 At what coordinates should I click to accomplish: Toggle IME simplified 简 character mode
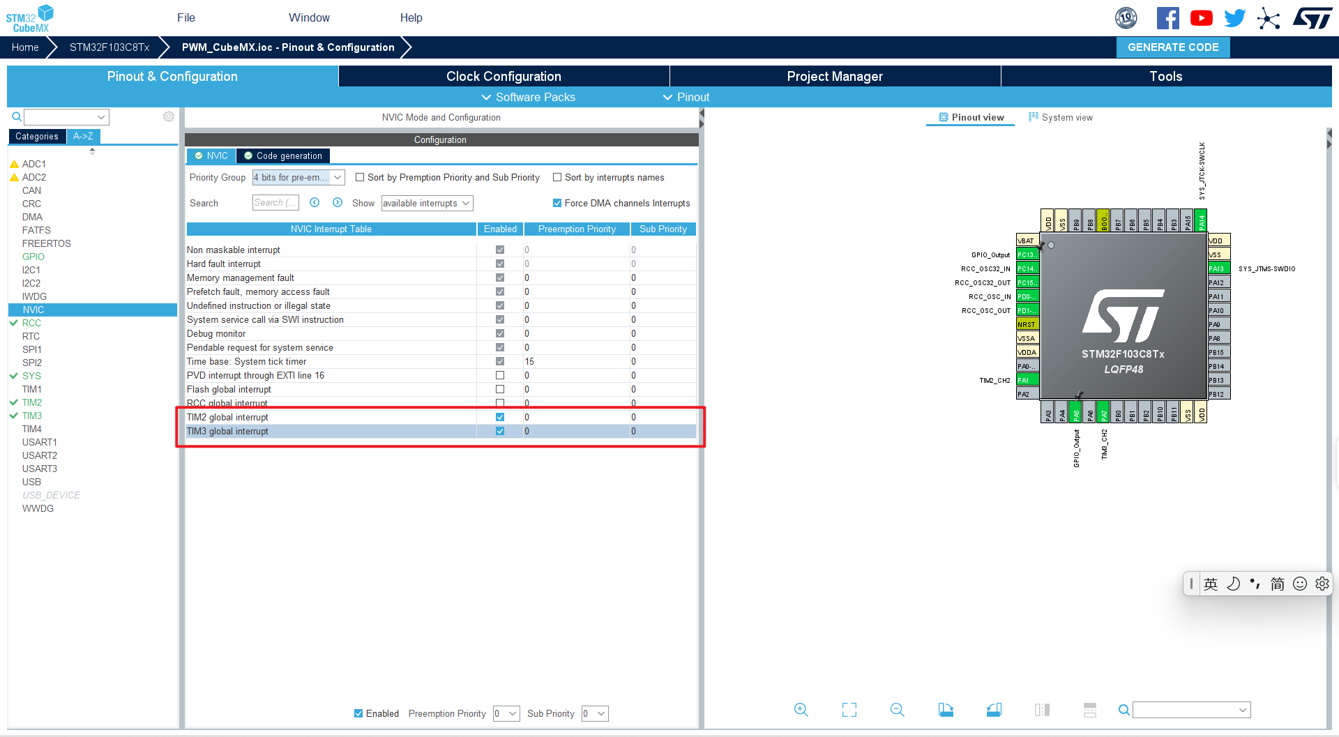(1277, 584)
